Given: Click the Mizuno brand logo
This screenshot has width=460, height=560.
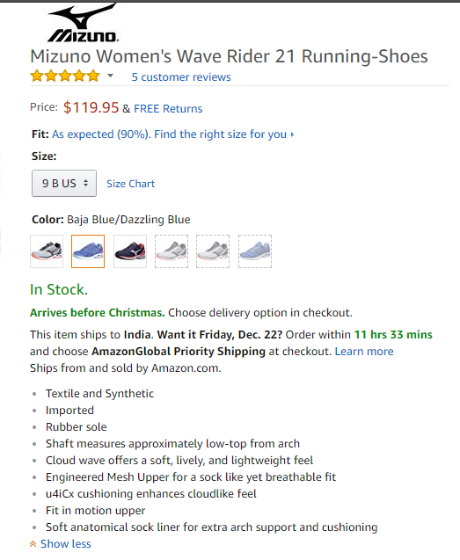Looking at the screenshot, I should tap(83, 23).
